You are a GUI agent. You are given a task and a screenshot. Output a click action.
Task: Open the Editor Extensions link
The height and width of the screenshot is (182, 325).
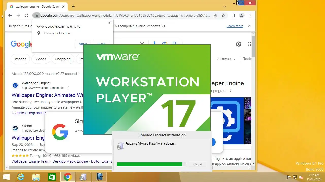point(102,161)
